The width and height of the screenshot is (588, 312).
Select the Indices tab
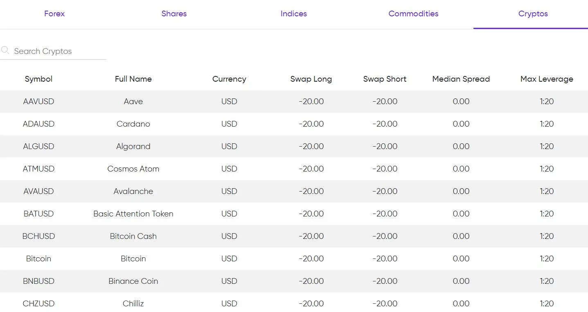point(294,14)
